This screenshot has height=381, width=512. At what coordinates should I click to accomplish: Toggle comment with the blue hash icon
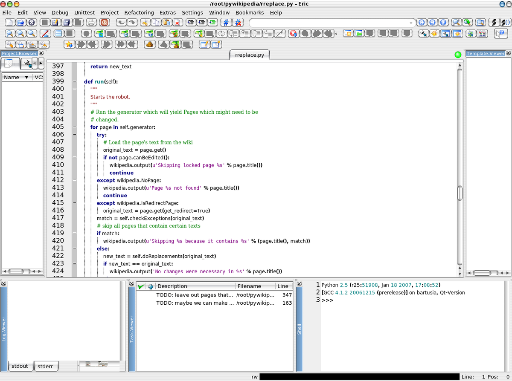coord(226,23)
